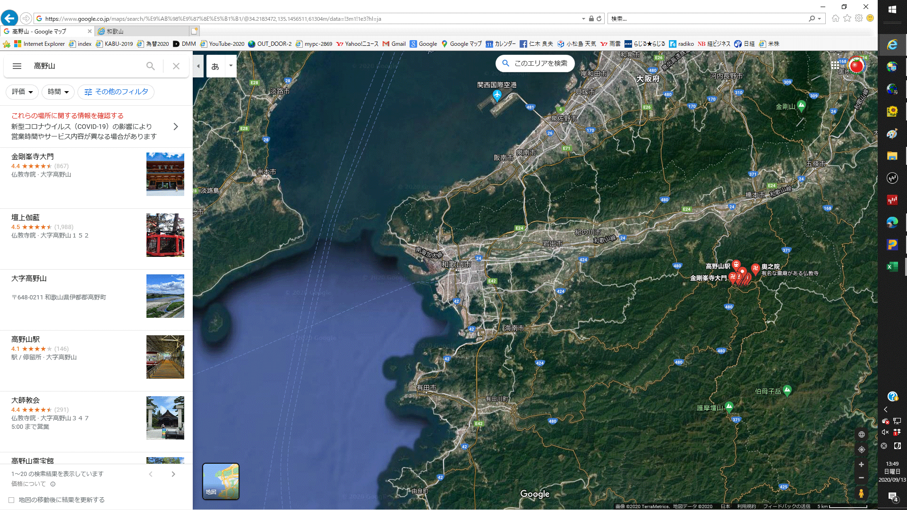Open IE search provider dropdown arrow
Viewport: 907px width, 510px height.
pyautogui.click(x=819, y=19)
